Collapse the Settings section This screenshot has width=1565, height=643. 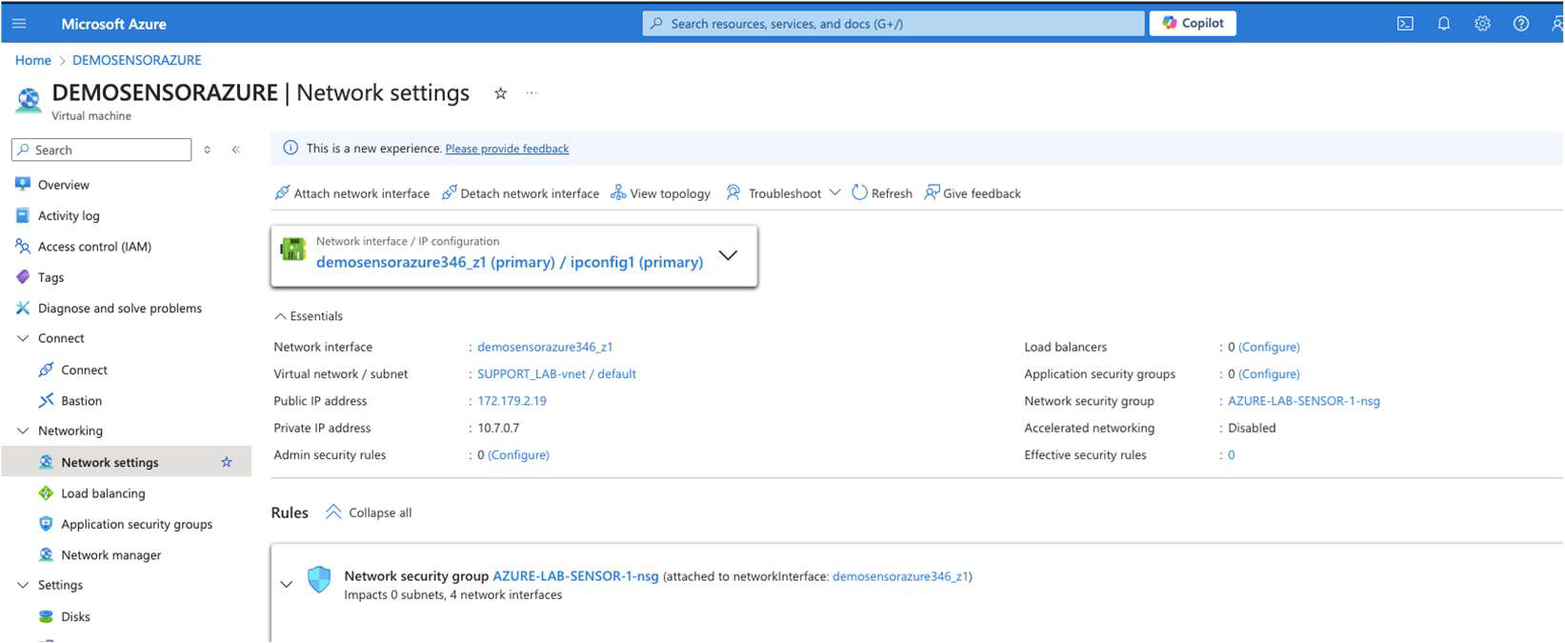(23, 585)
